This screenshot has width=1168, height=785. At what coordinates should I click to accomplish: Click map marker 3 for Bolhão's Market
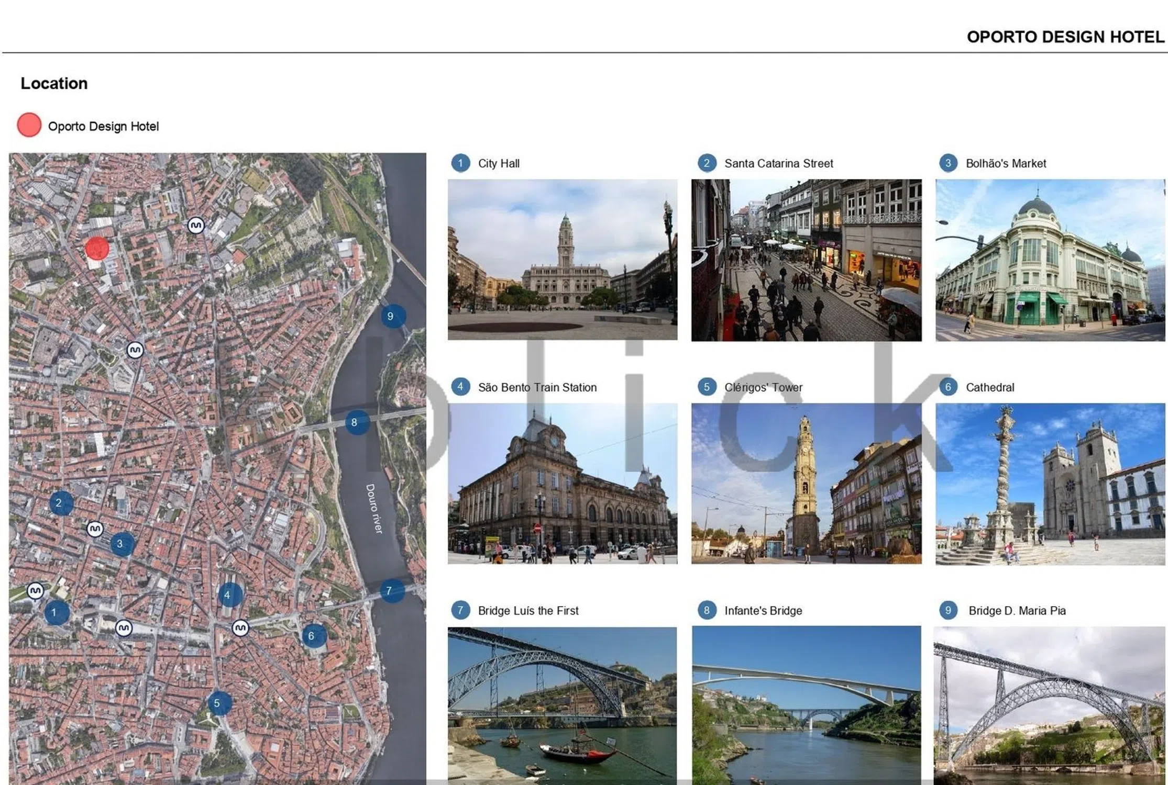tap(123, 544)
